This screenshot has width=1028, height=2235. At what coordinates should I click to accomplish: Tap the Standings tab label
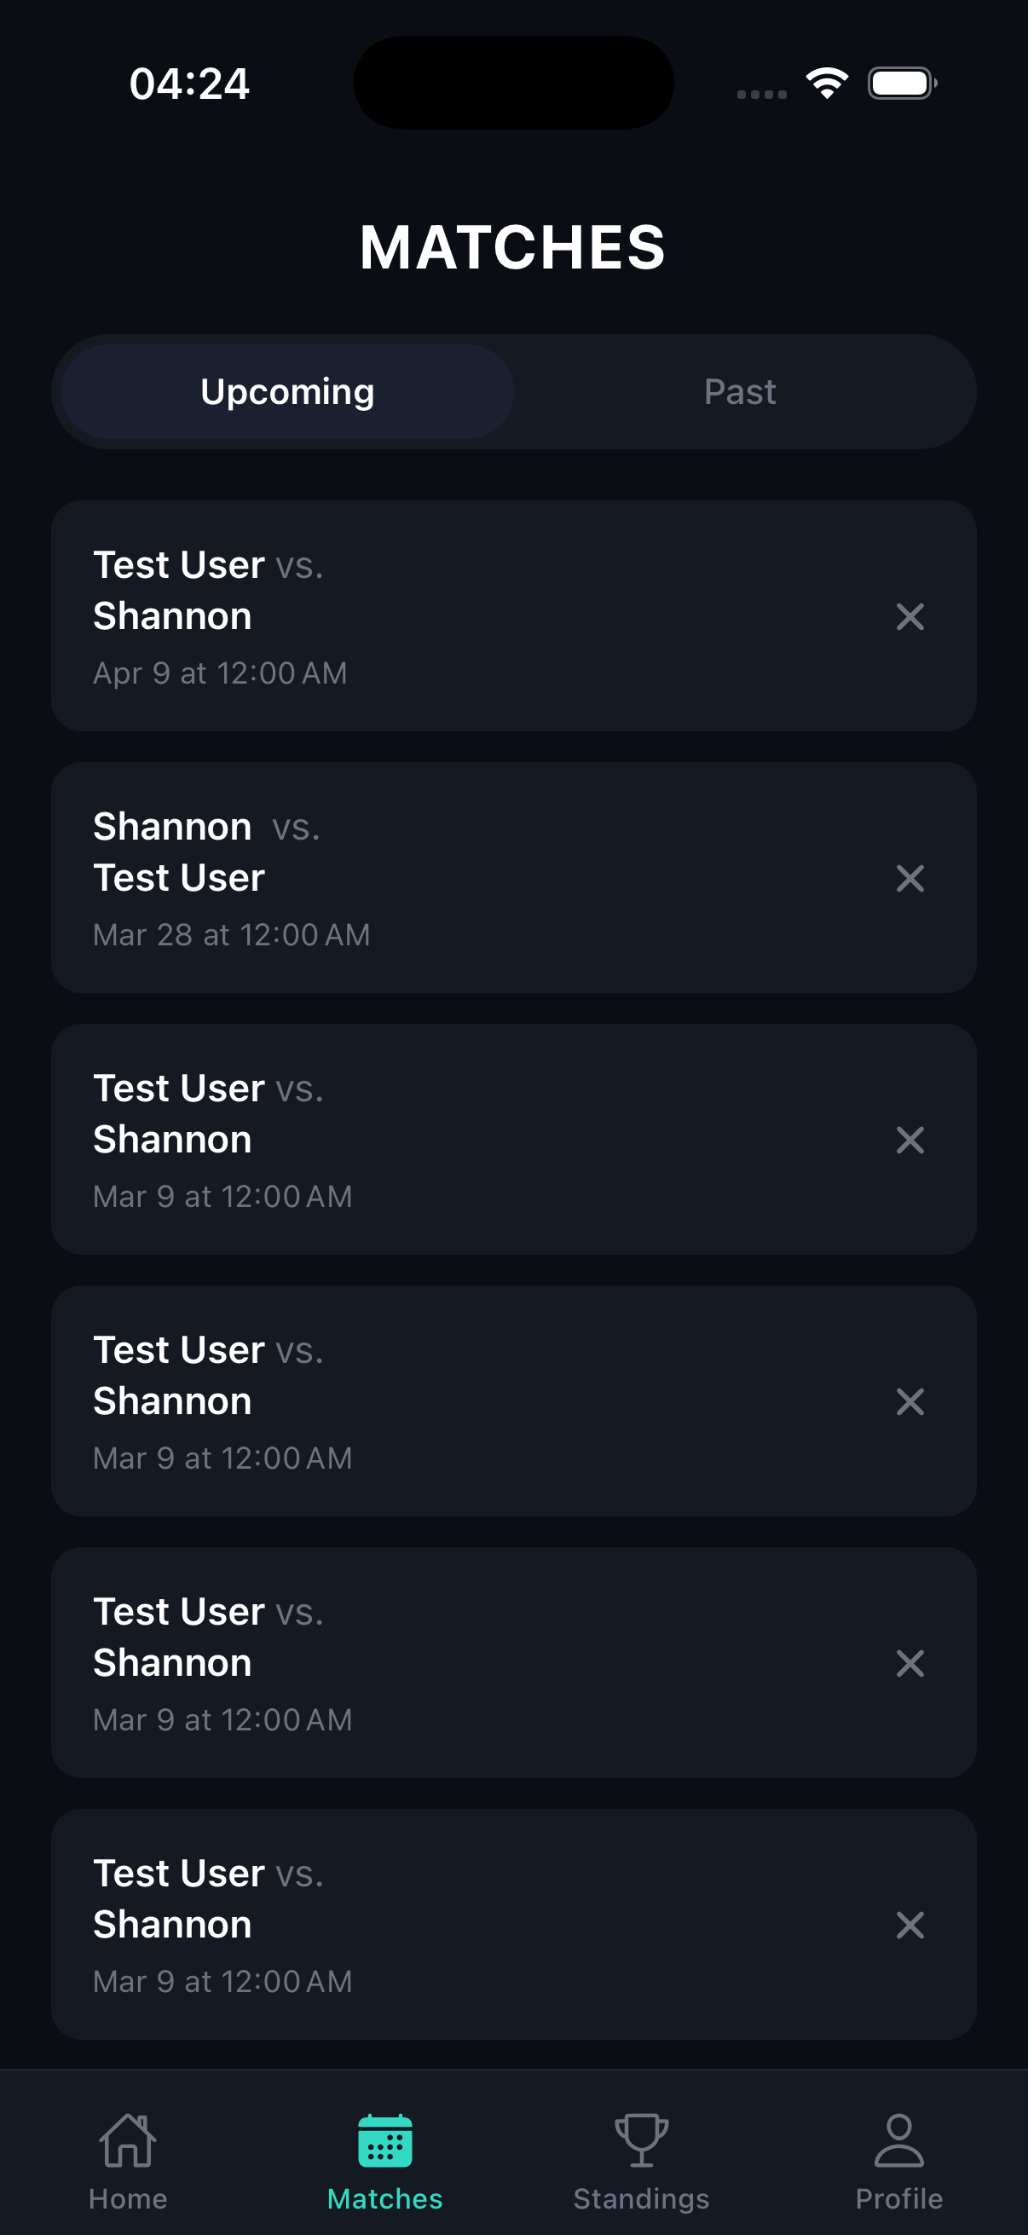click(642, 2199)
